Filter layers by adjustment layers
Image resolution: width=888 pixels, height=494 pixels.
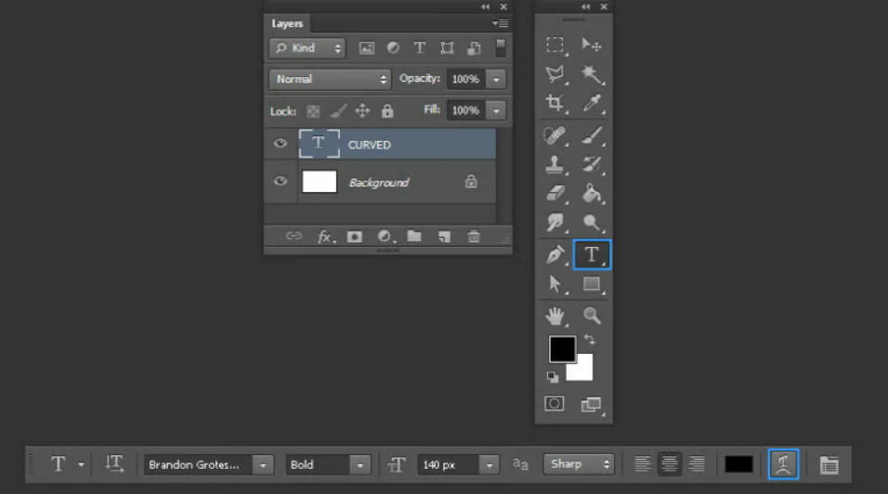[x=393, y=48]
